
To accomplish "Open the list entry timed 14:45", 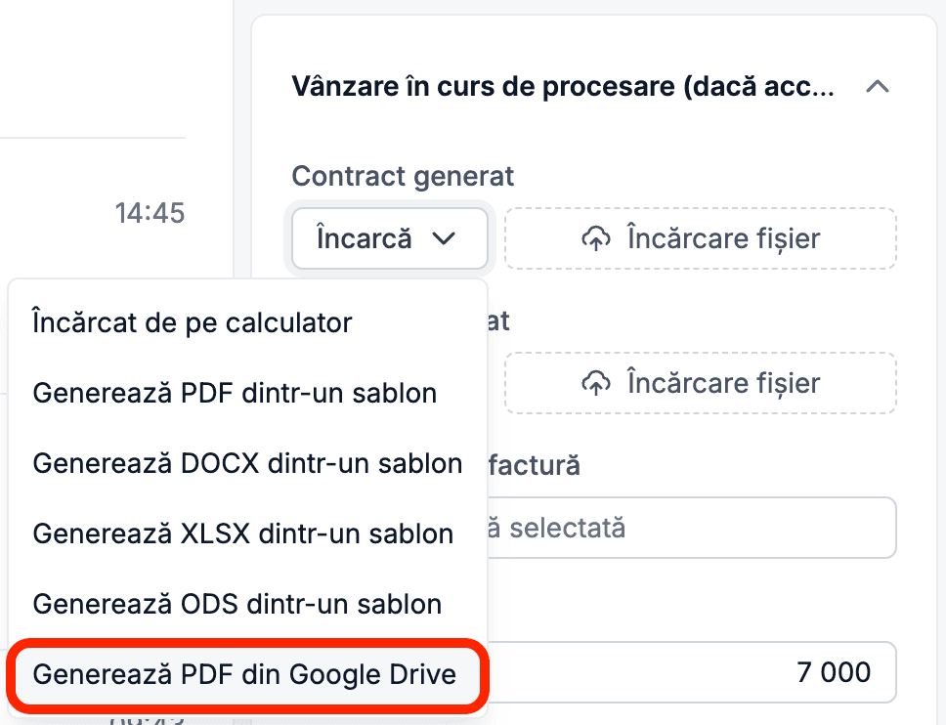I will tap(150, 212).
